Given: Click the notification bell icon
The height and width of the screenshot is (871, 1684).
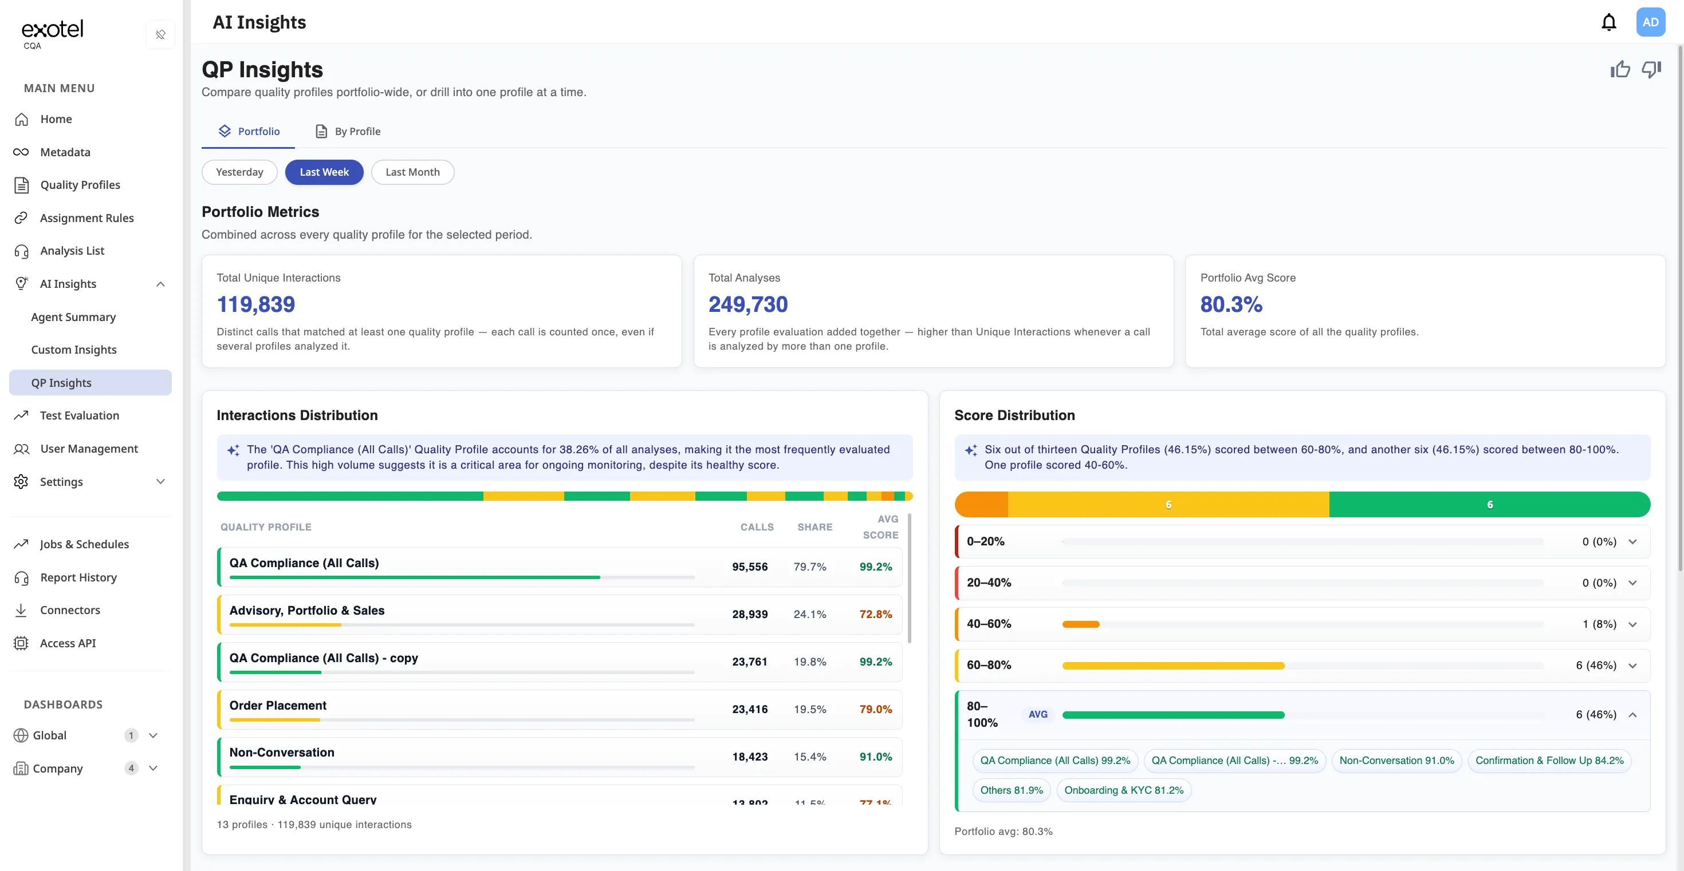Looking at the screenshot, I should [x=1608, y=22].
